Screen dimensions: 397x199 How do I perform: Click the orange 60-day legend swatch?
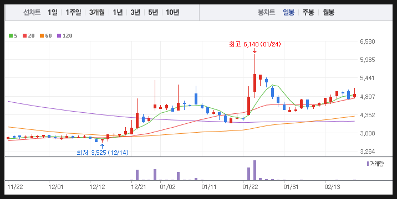42,36
